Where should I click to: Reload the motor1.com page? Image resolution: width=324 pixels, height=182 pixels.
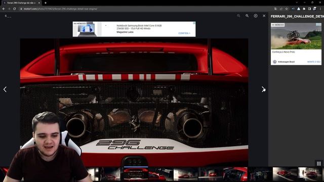(x=15, y=9)
